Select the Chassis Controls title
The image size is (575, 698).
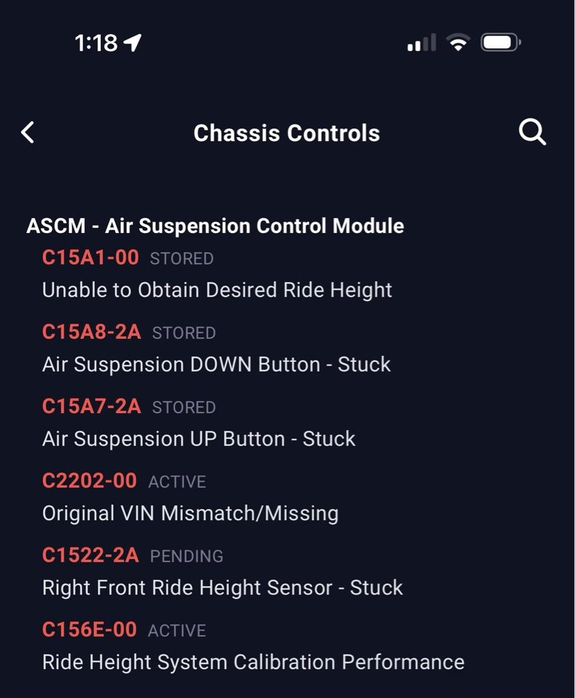286,133
